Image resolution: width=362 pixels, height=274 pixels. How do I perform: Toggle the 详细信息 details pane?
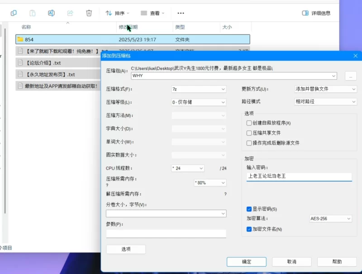click(316, 13)
